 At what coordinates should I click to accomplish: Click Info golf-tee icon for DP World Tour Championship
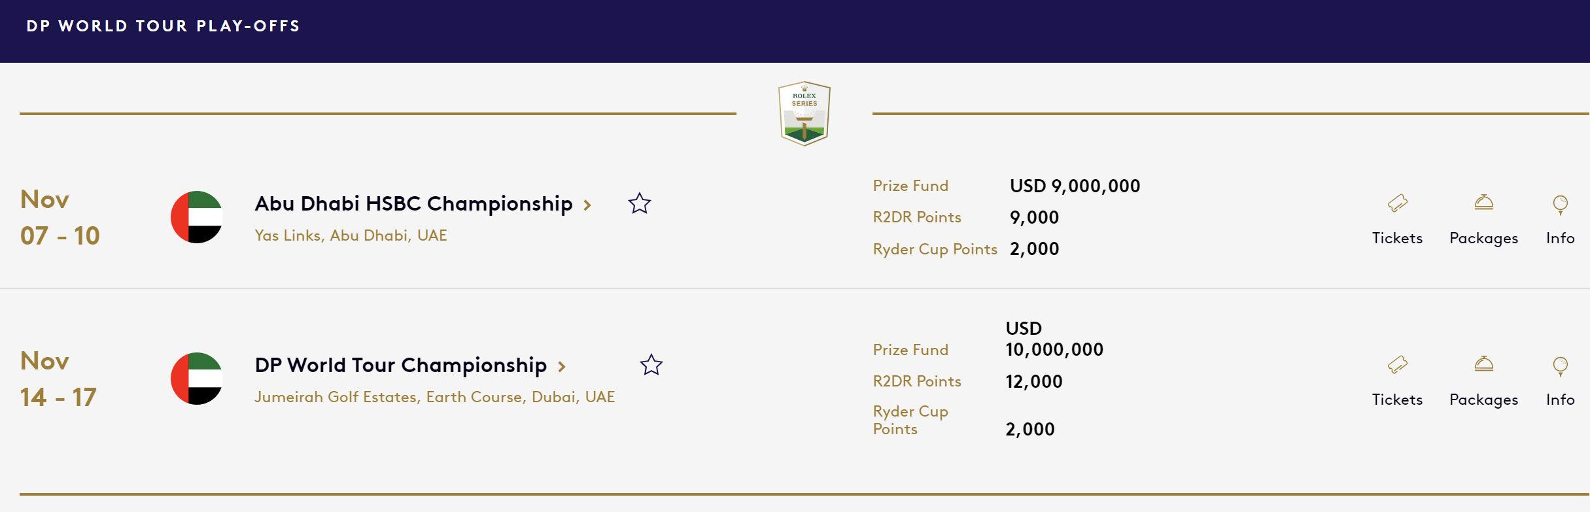pos(1560,366)
